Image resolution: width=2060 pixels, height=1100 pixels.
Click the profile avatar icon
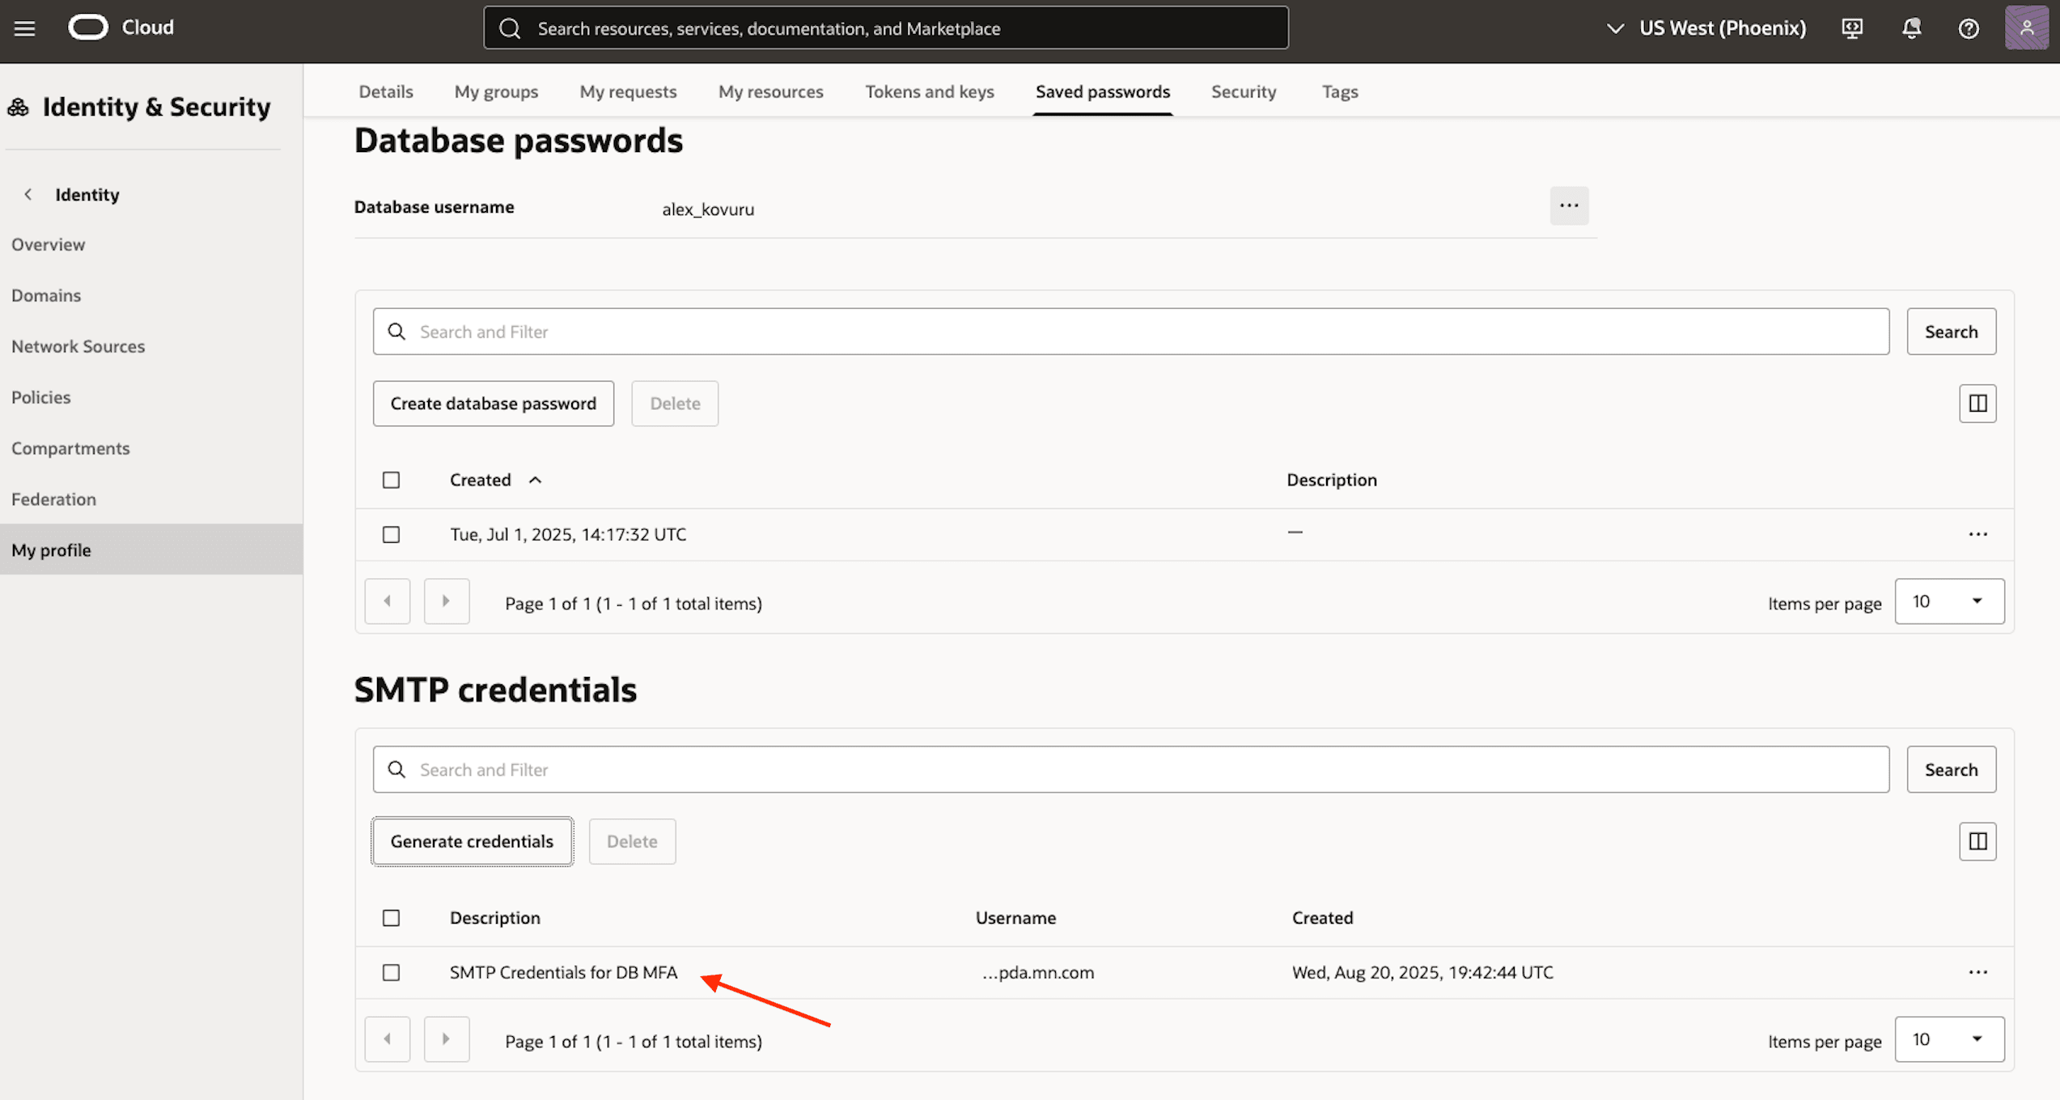pyautogui.click(x=2027, y=28)
